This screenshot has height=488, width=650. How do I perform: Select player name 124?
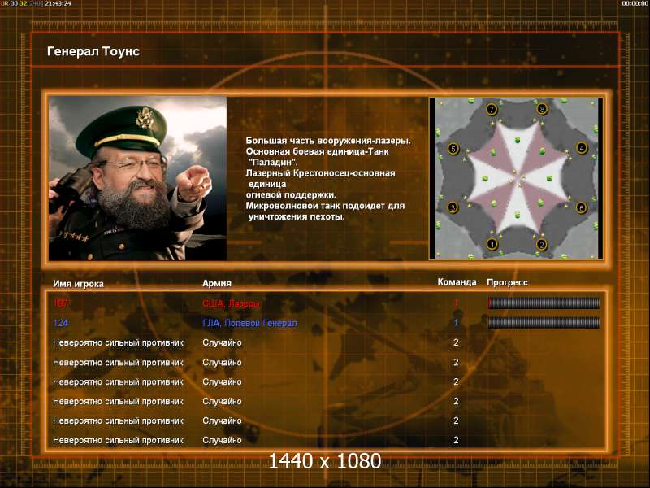[x=60, y=323]
